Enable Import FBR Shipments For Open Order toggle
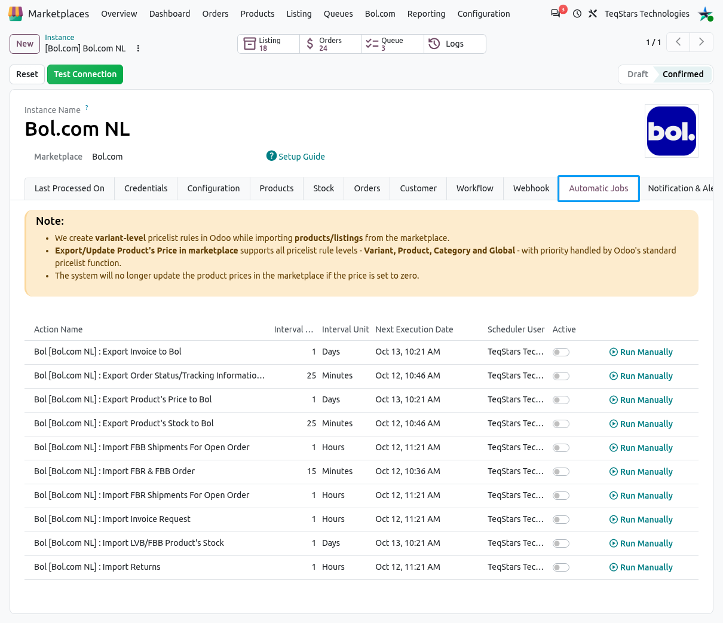The height and width of the screenshot is (623, 723). [561, 496]
